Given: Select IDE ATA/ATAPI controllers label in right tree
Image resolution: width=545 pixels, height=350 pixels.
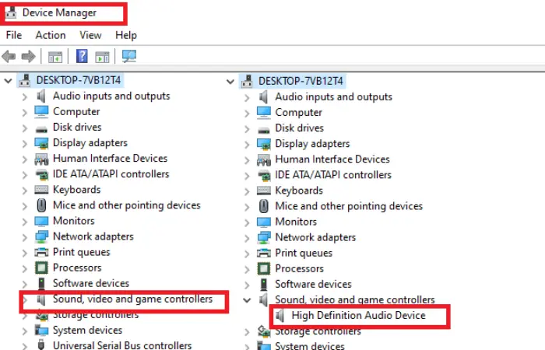Looking at the screenshot, I should coord(333,175).
